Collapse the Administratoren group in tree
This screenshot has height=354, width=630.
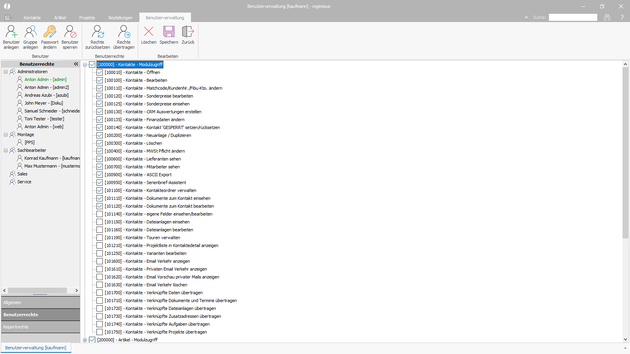click(6, 72)
